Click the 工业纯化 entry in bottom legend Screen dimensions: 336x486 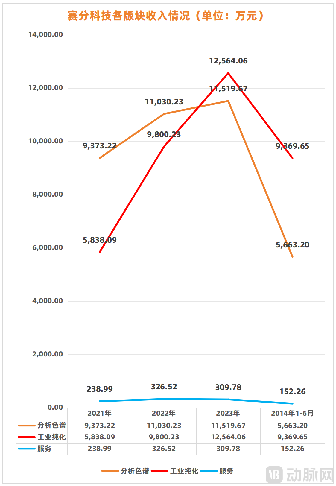[x=175, y=471]
